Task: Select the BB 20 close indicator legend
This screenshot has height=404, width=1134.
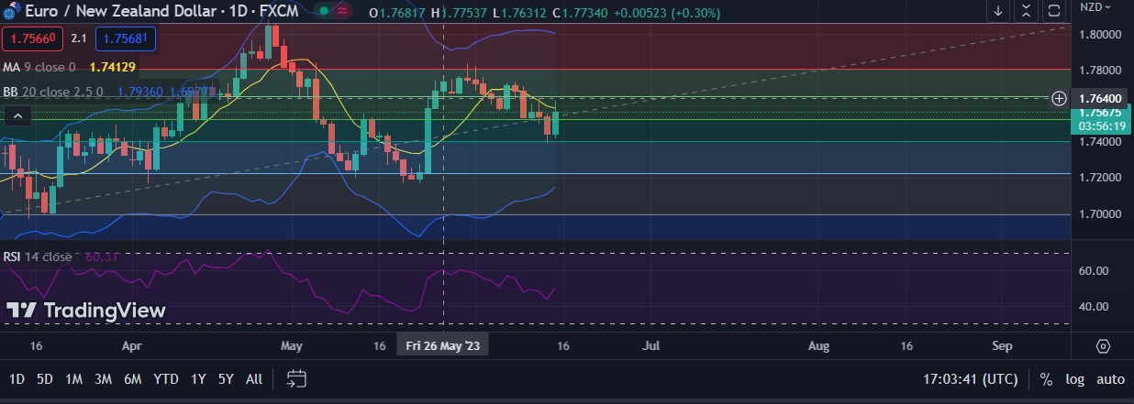Action: (53, 92)
